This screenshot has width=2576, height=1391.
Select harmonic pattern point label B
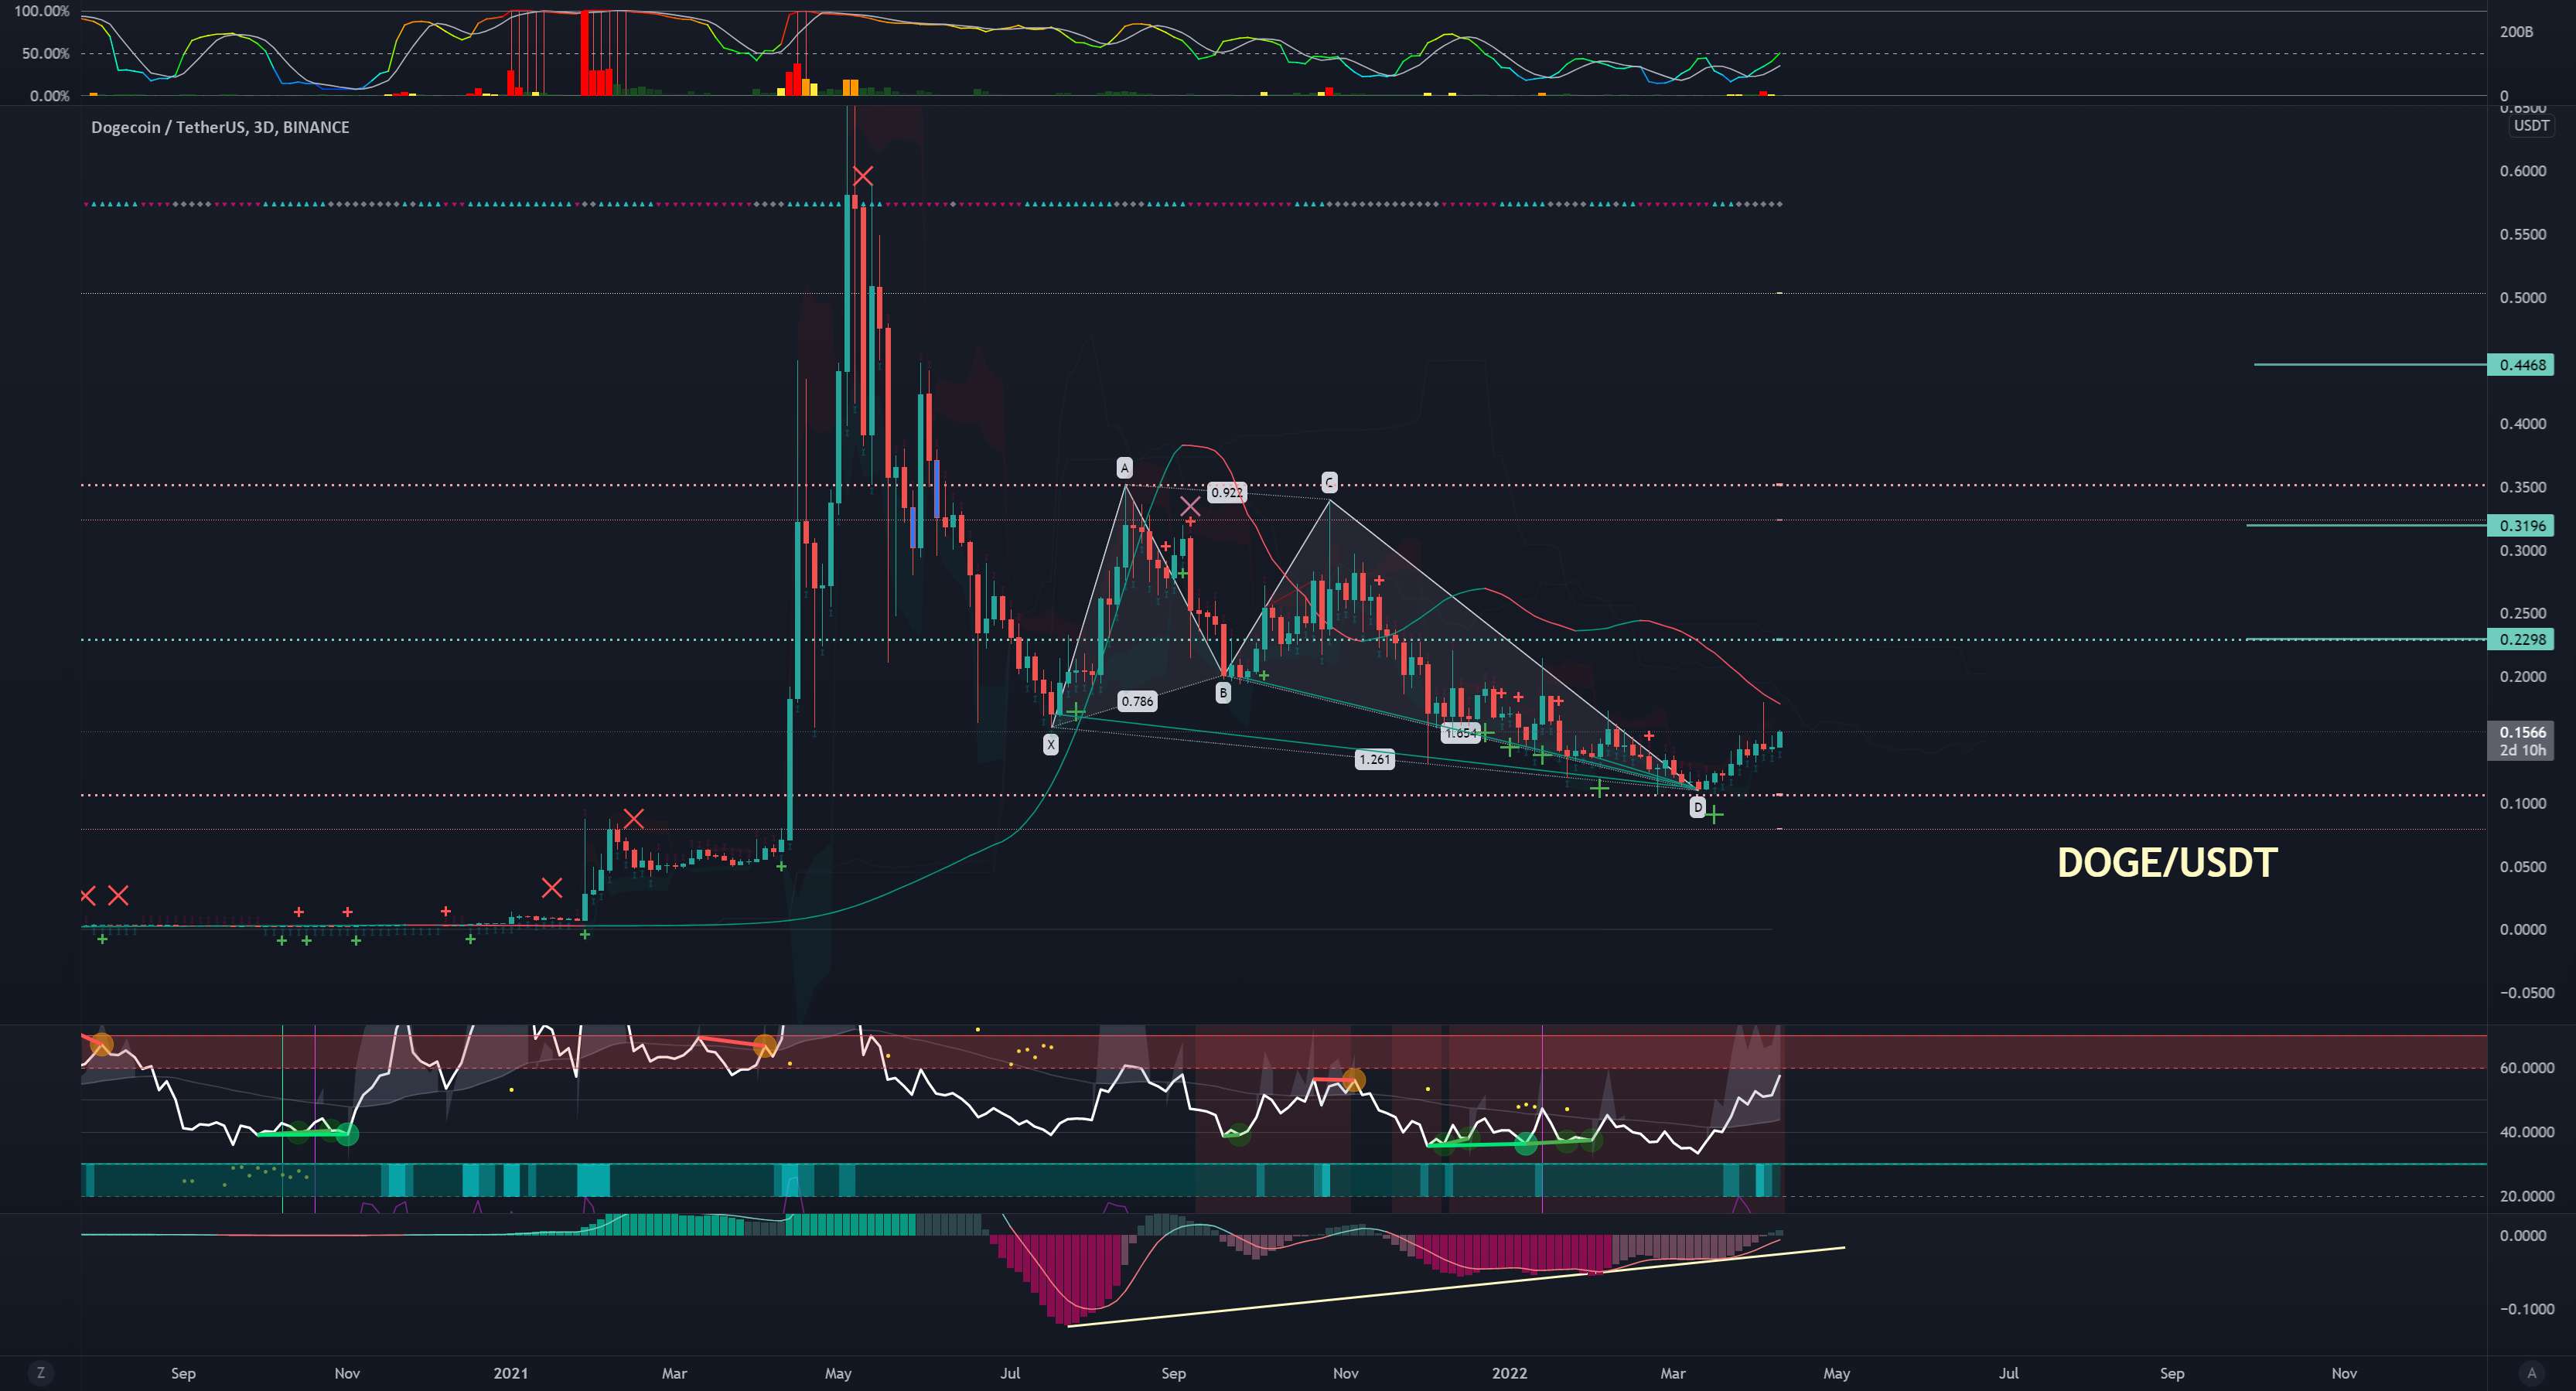click(1223, 692)
